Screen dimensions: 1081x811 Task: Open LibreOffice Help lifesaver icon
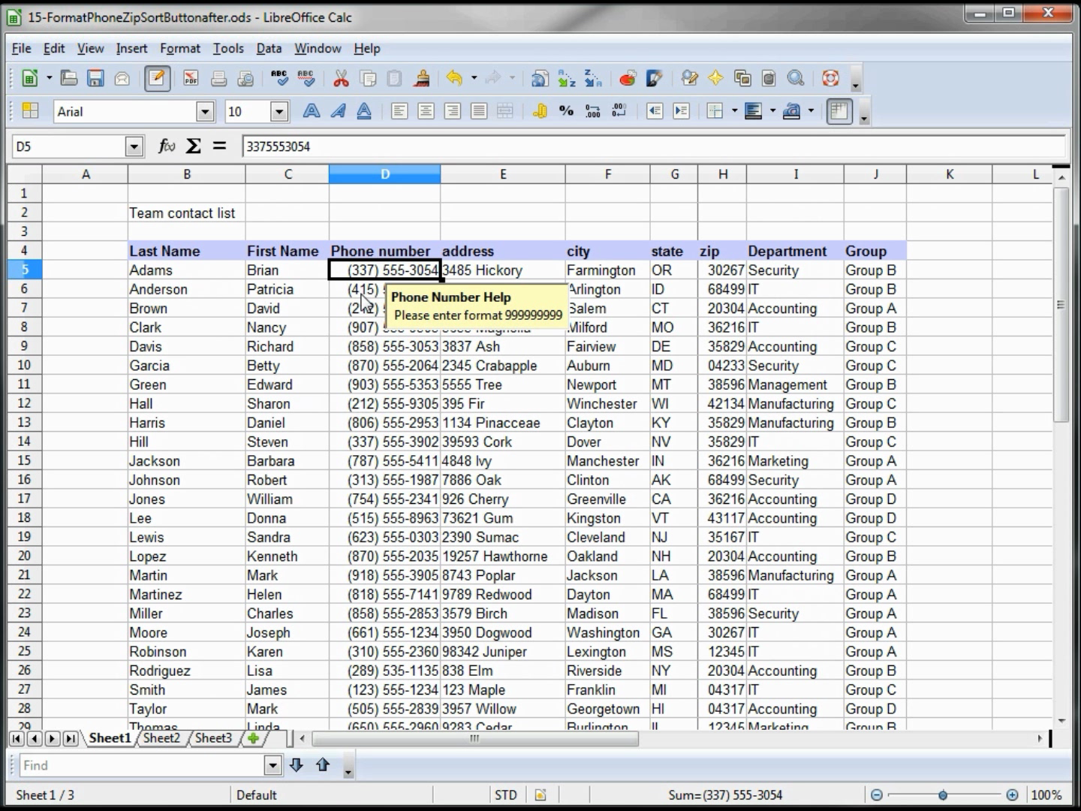(x=830, y=78)
